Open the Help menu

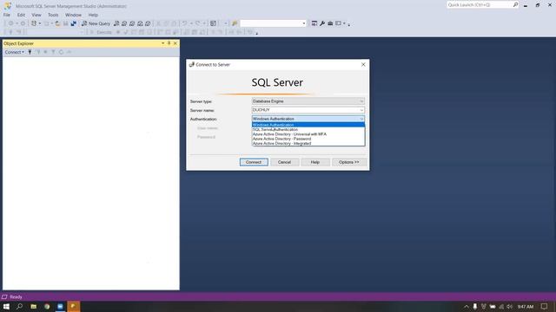coord(93,15)
